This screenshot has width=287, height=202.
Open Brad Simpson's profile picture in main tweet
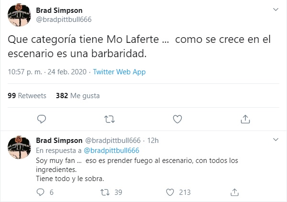tap(20, 15)
